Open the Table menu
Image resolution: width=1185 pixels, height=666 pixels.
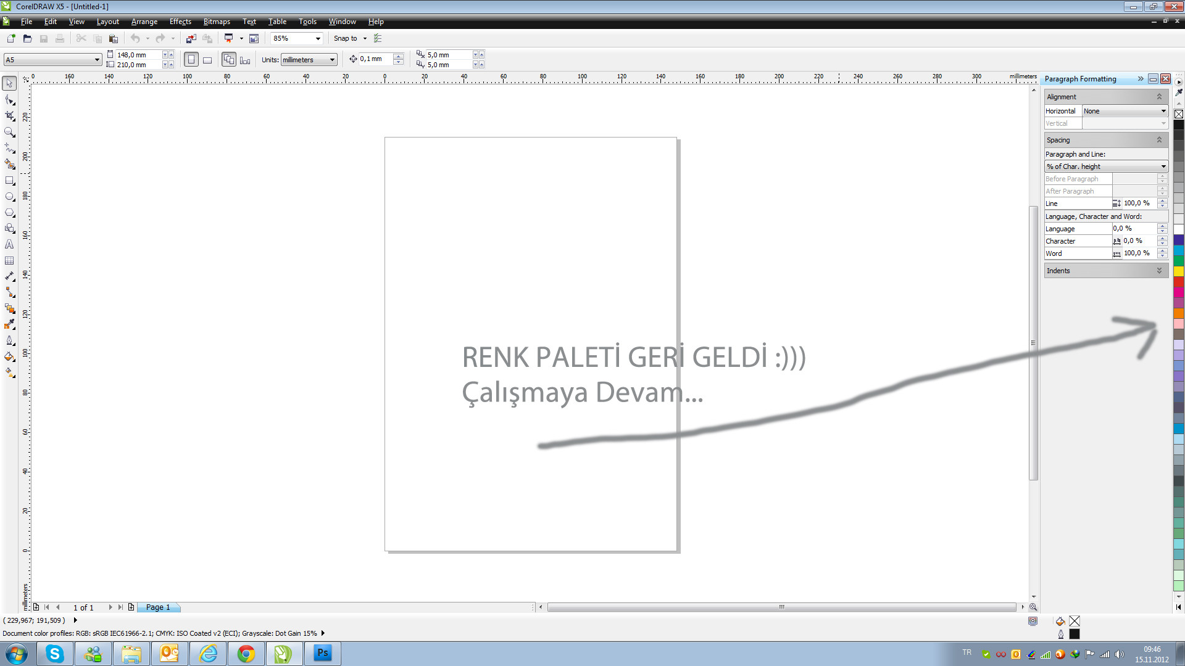(277, 22)
